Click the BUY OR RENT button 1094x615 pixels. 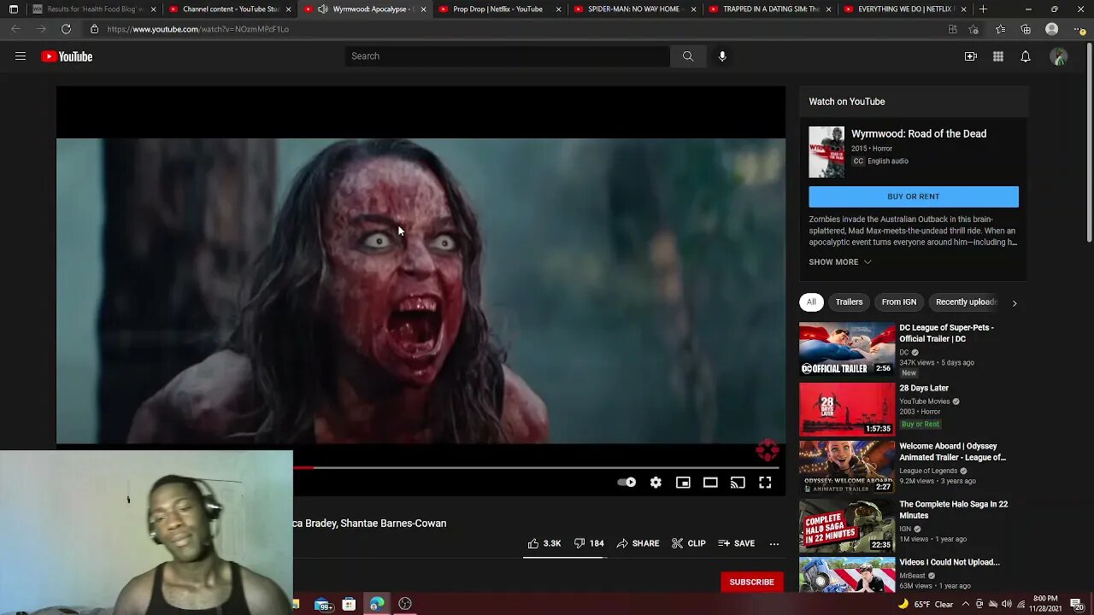pyautogui.click(x=914, y=196)
